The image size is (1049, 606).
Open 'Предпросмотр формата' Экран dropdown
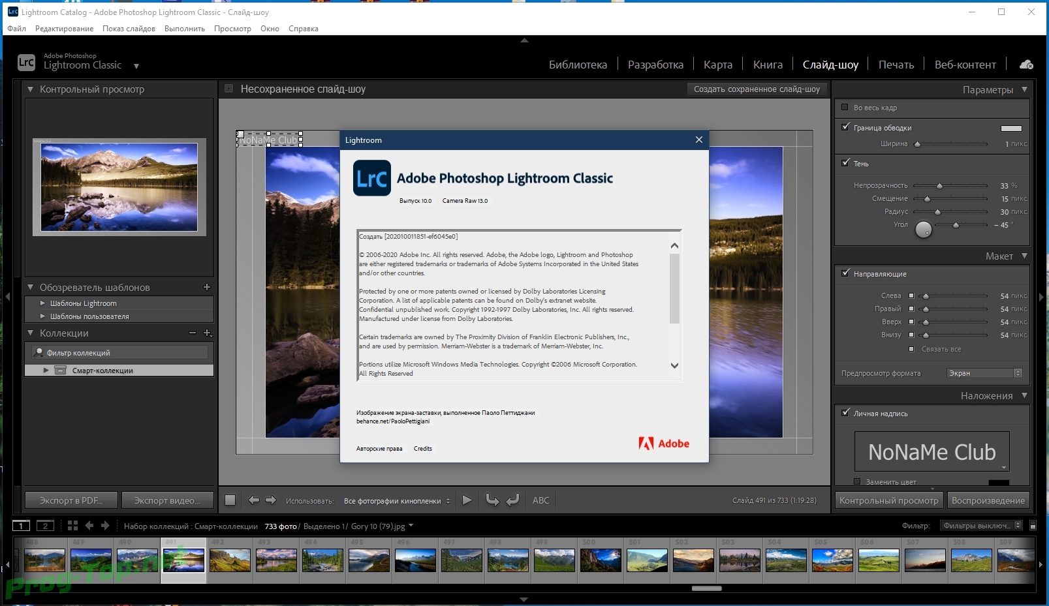point(984,373)
